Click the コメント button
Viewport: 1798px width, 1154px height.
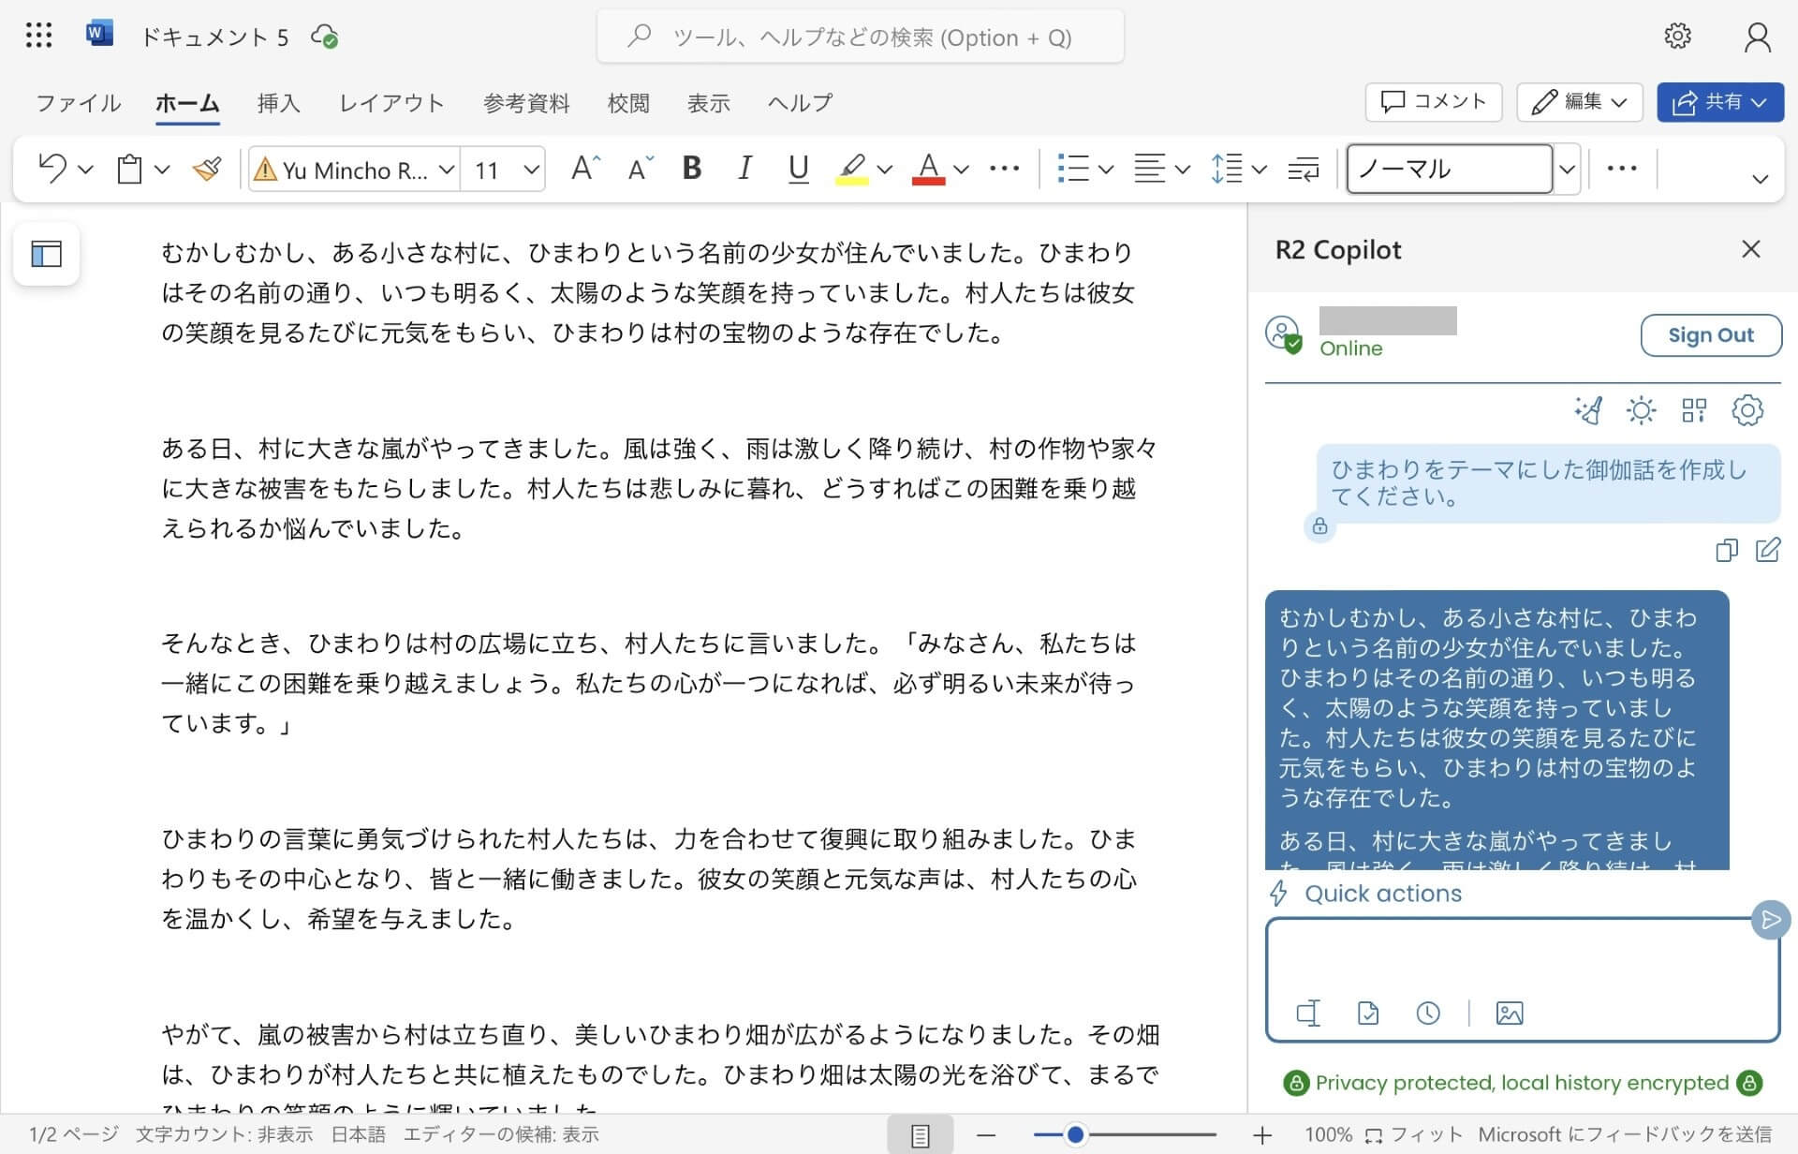(1434, 101)
